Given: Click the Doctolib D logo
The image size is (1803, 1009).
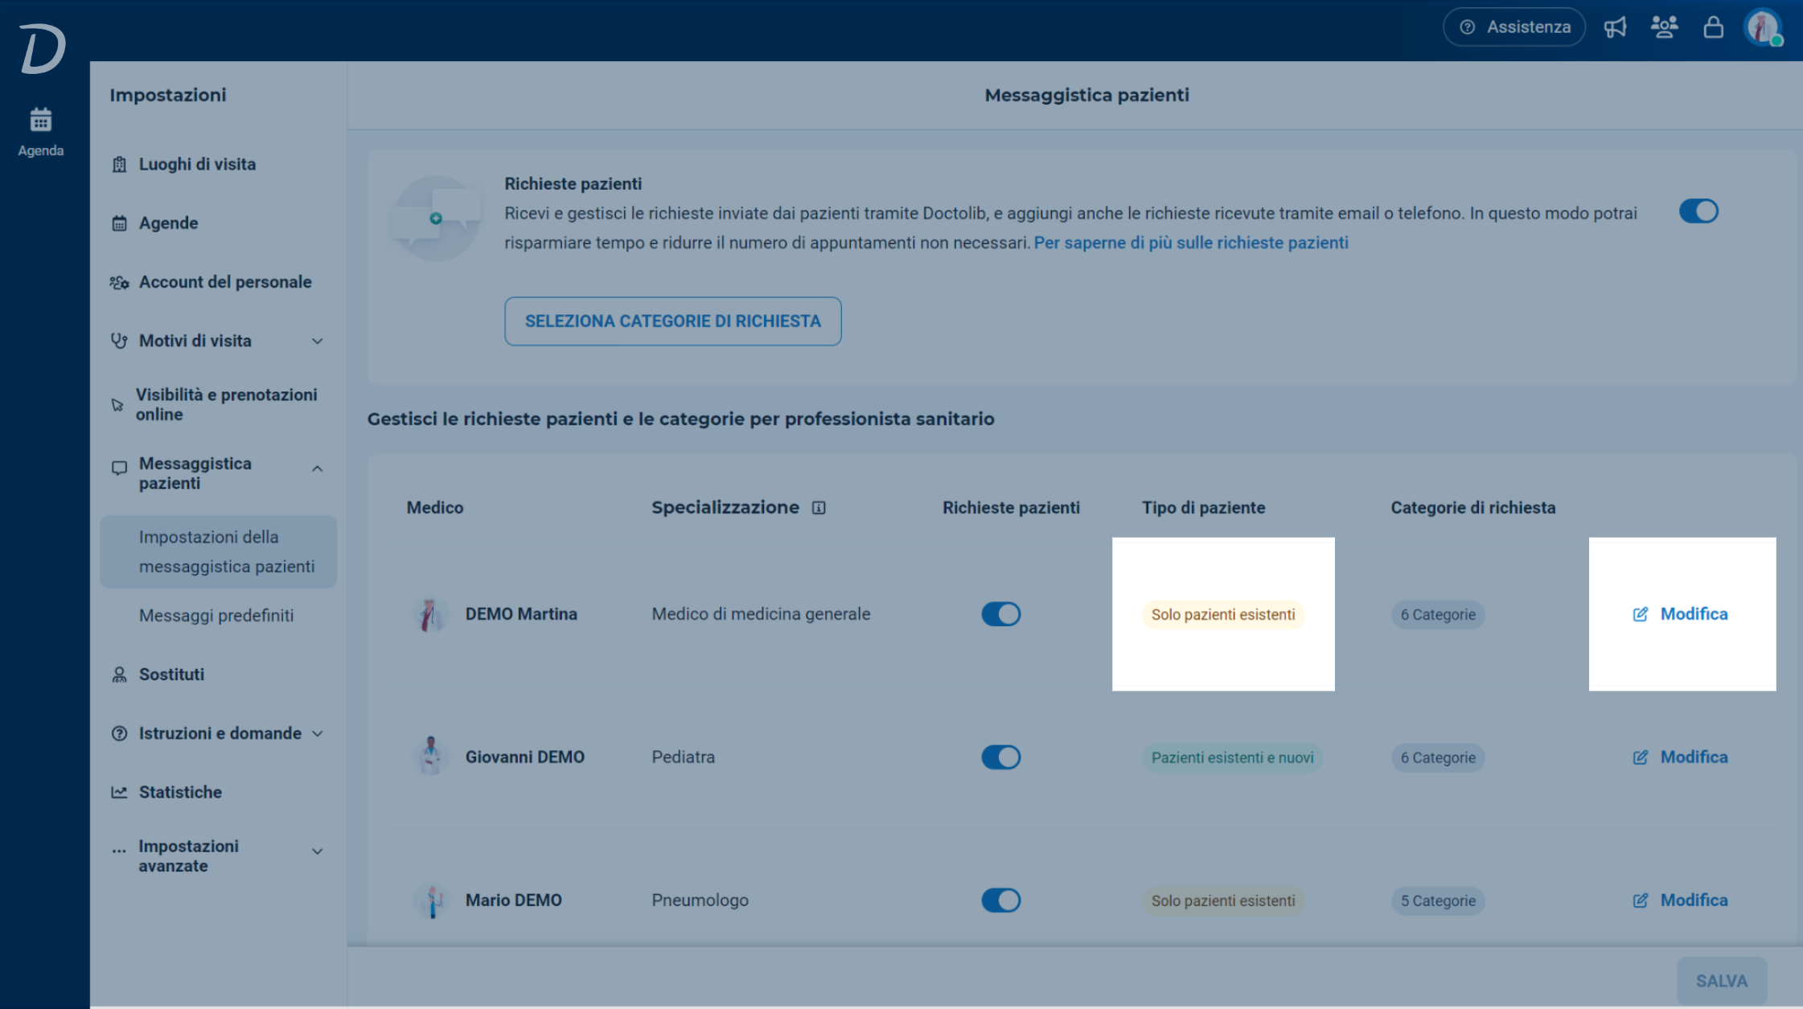Looking at the screenshot, I should click(x=42, y=48).
